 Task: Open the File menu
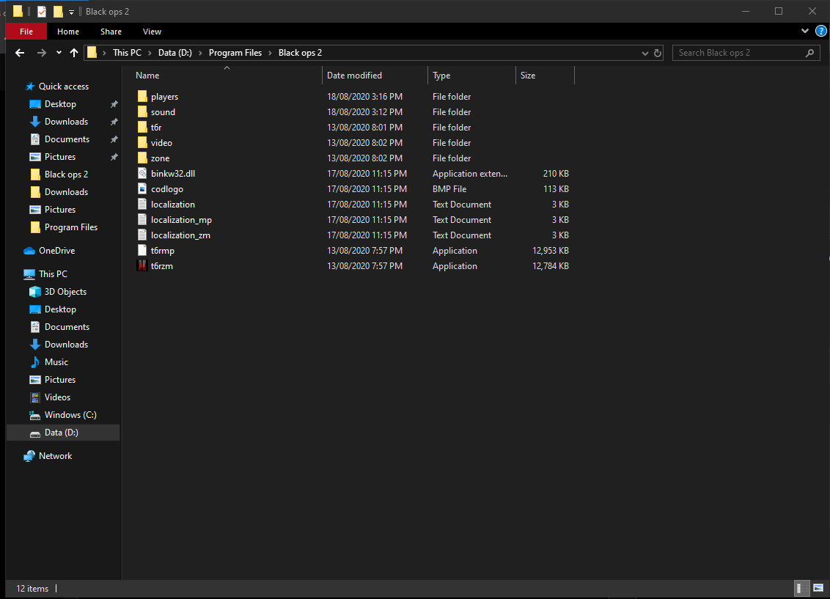pyautogui.click(x=26, y=32)
